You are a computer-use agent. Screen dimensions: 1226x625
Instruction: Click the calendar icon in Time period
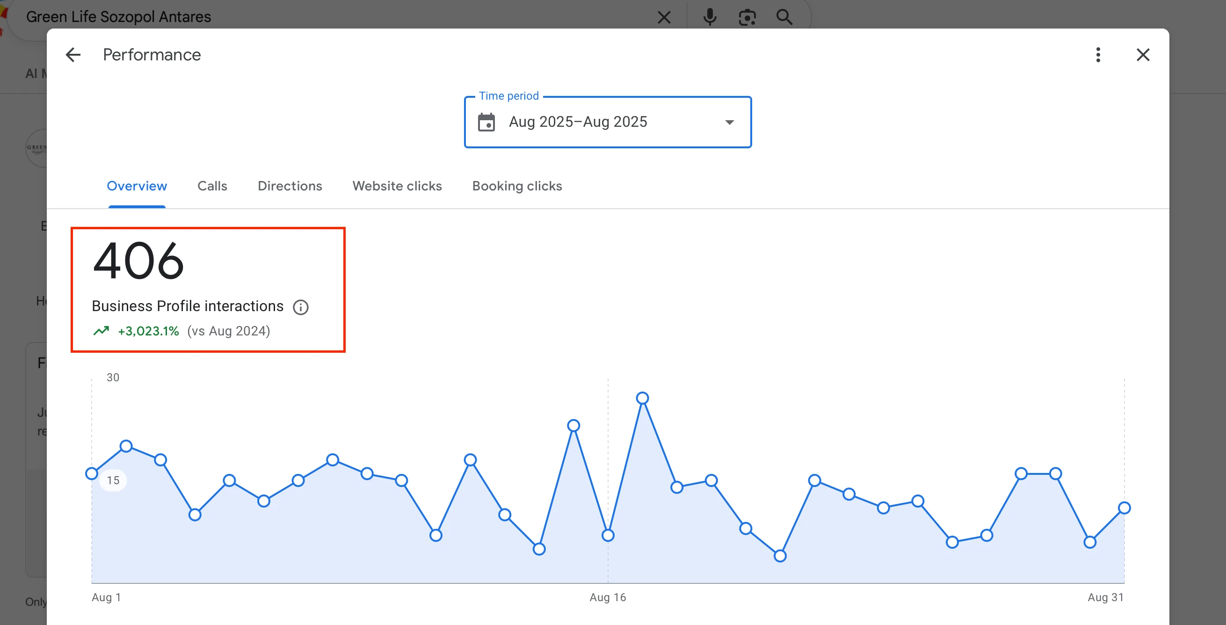tap(486, 123)
